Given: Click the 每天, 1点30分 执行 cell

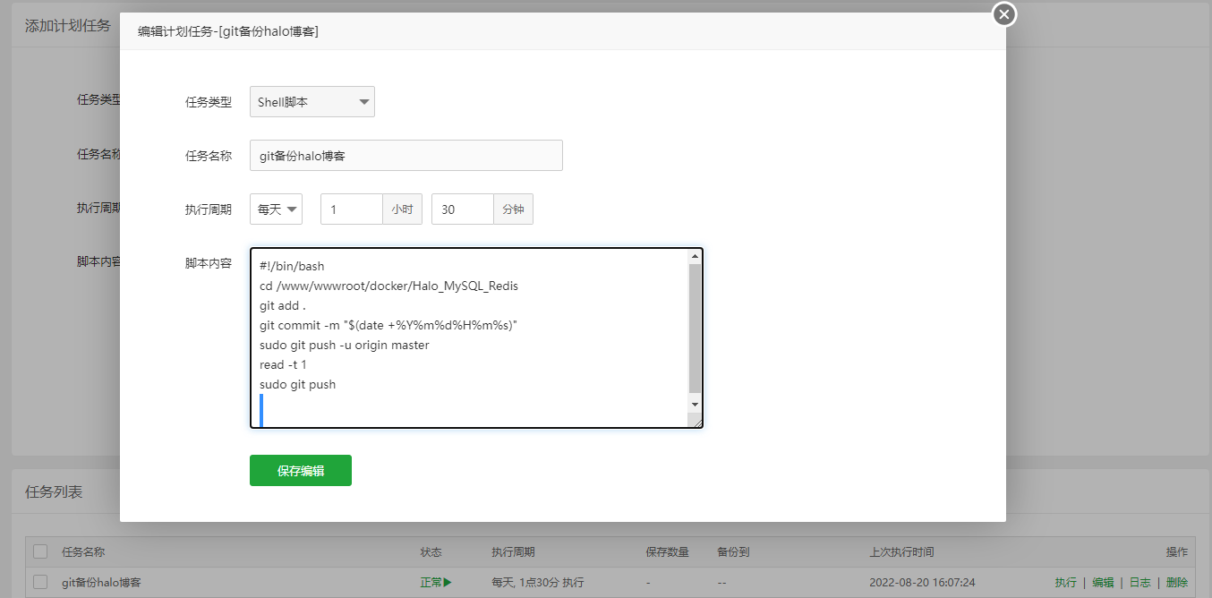Looking at the screenshot, I should point(538,582).
